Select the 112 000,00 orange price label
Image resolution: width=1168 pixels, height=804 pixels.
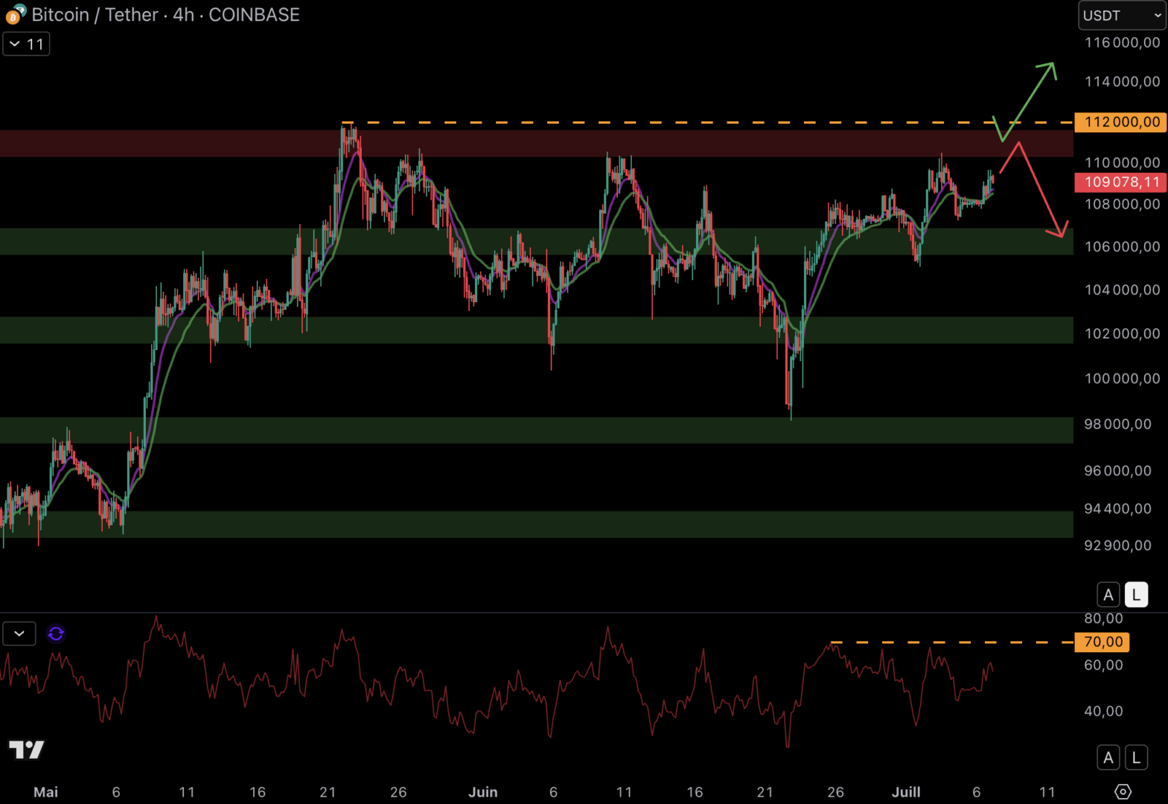point(1121,122)
